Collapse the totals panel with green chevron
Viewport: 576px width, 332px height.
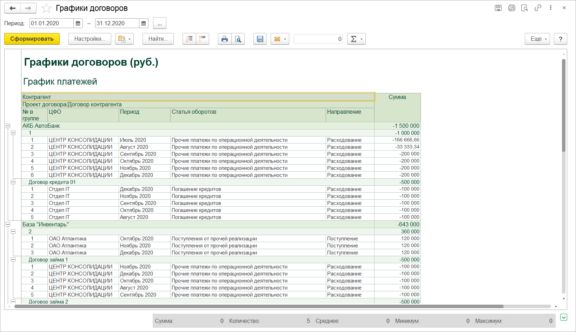pyautogui.click(x=564, y=317)
